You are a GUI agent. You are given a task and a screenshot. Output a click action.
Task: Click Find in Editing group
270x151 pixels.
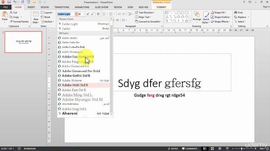(239, 13)
